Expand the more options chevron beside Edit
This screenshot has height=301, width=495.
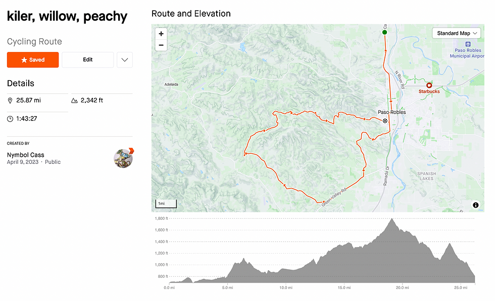(x=125, y=60)
